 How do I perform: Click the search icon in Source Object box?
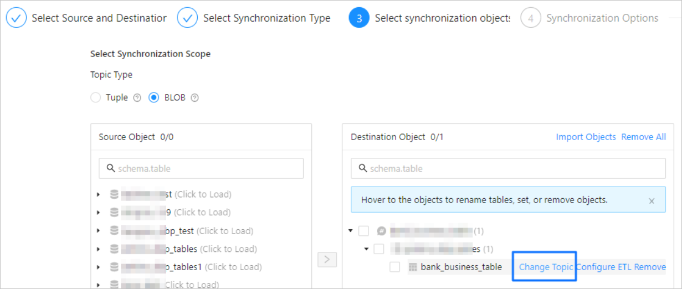[x=110, y=168]
